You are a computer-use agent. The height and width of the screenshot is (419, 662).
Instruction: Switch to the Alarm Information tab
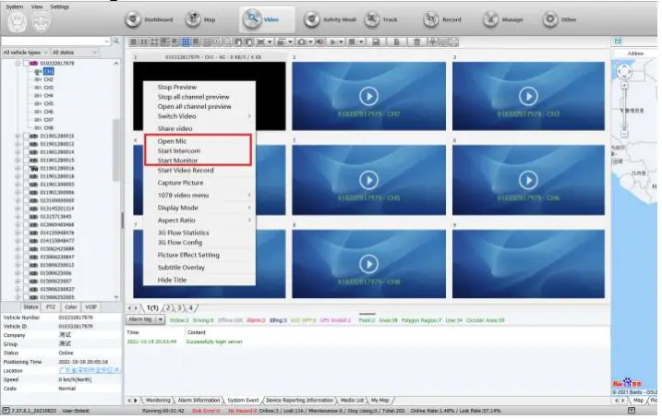199,400
